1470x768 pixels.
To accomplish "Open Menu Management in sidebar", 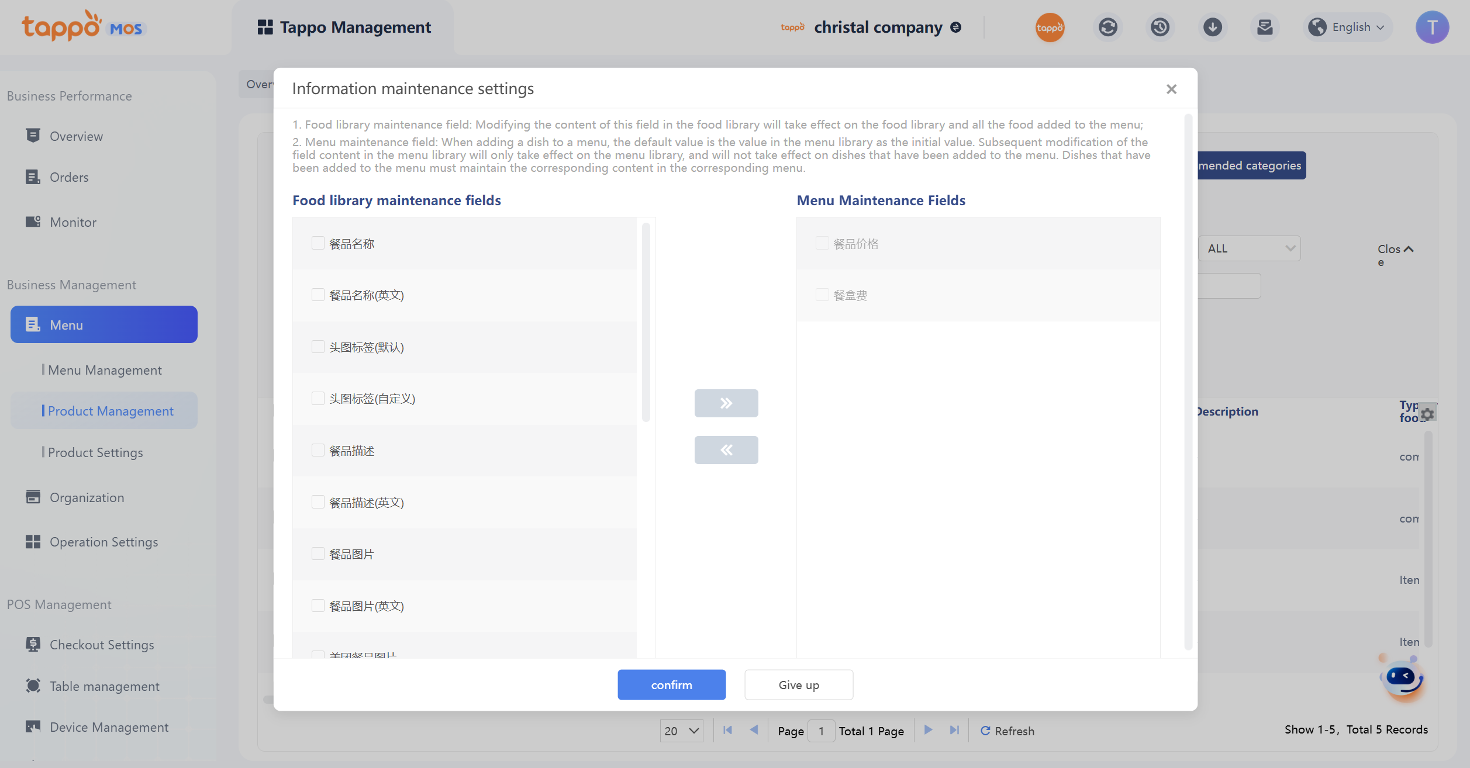I will click(105, 370).
